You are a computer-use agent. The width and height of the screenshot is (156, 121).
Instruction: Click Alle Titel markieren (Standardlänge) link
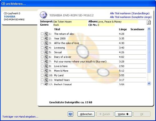point(130,13)
